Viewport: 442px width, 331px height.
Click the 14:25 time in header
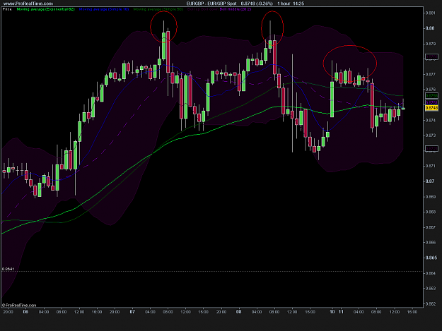click(298, 4)
